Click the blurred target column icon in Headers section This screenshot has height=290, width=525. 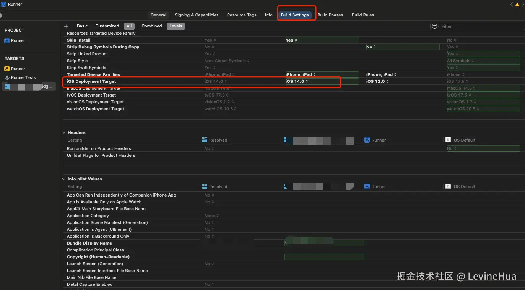(x=286, y=140)
